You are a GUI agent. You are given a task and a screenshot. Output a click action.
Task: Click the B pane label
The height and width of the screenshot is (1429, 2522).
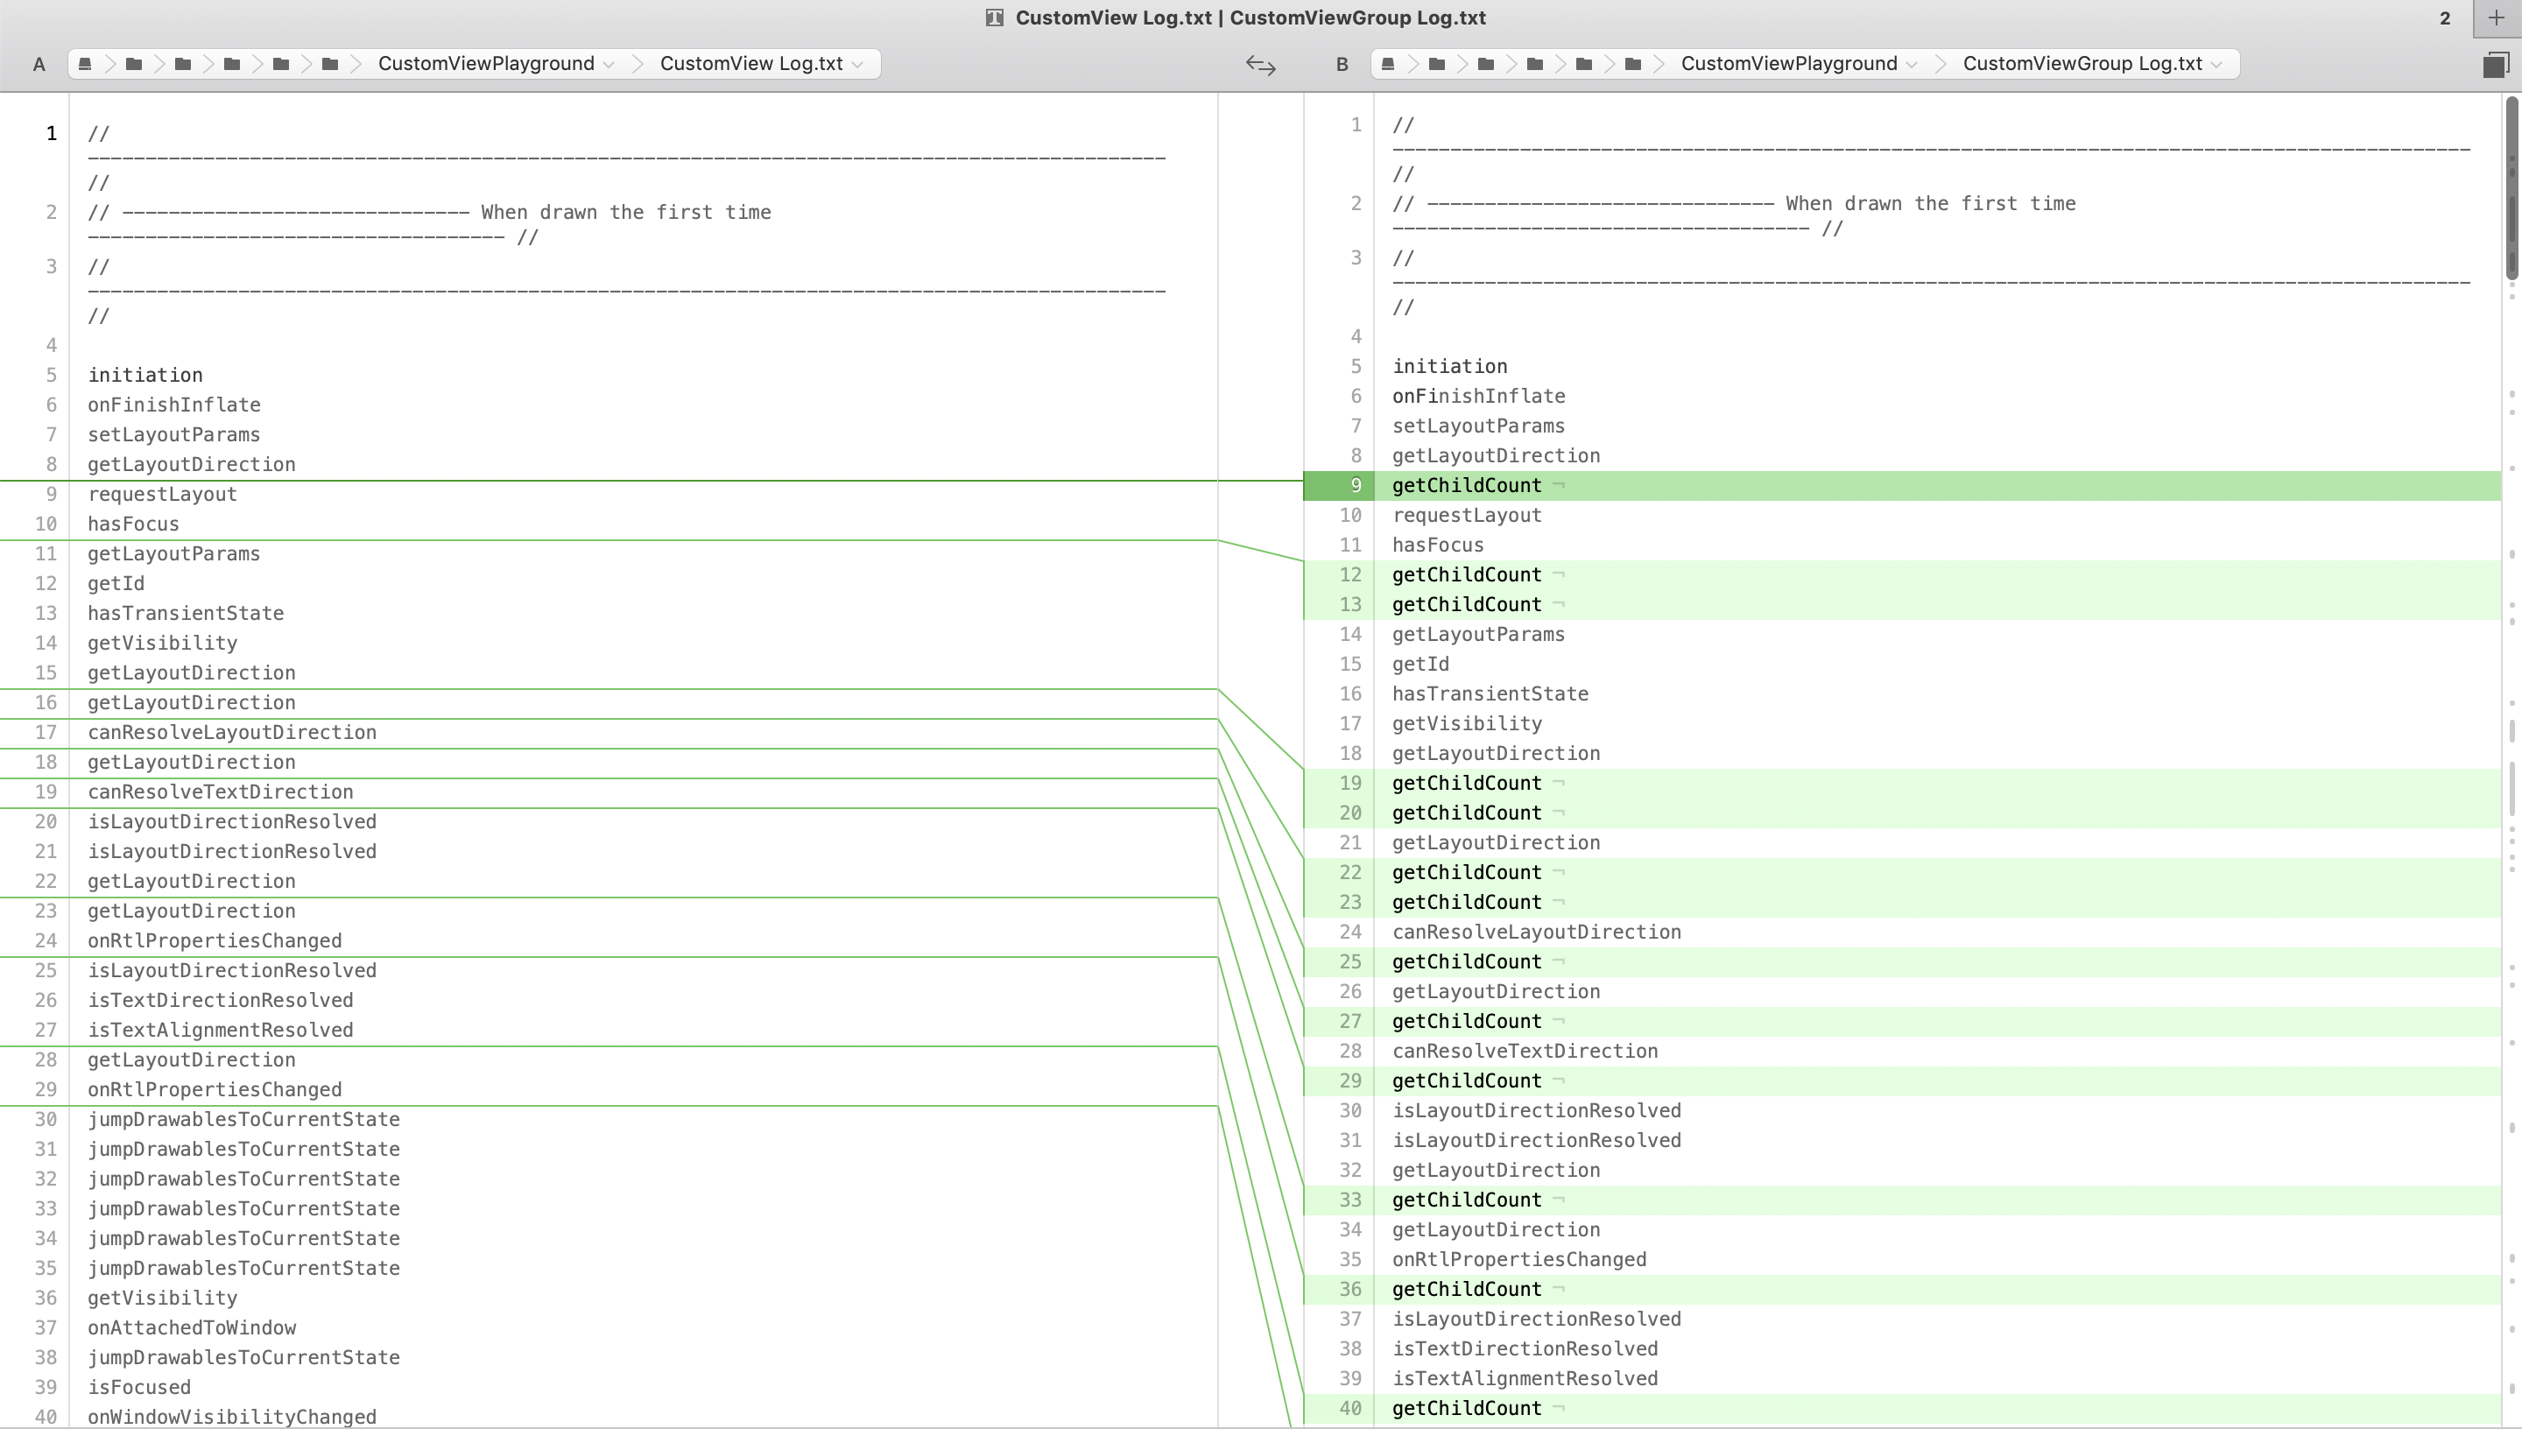coord(1342,65)
